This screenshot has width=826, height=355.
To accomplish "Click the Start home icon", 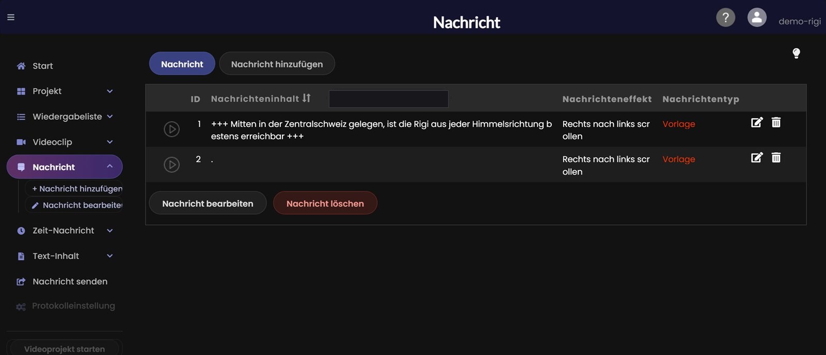I will (21, 66).
